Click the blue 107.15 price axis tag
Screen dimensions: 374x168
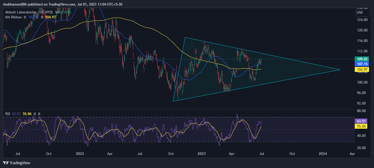click(361, 64)
